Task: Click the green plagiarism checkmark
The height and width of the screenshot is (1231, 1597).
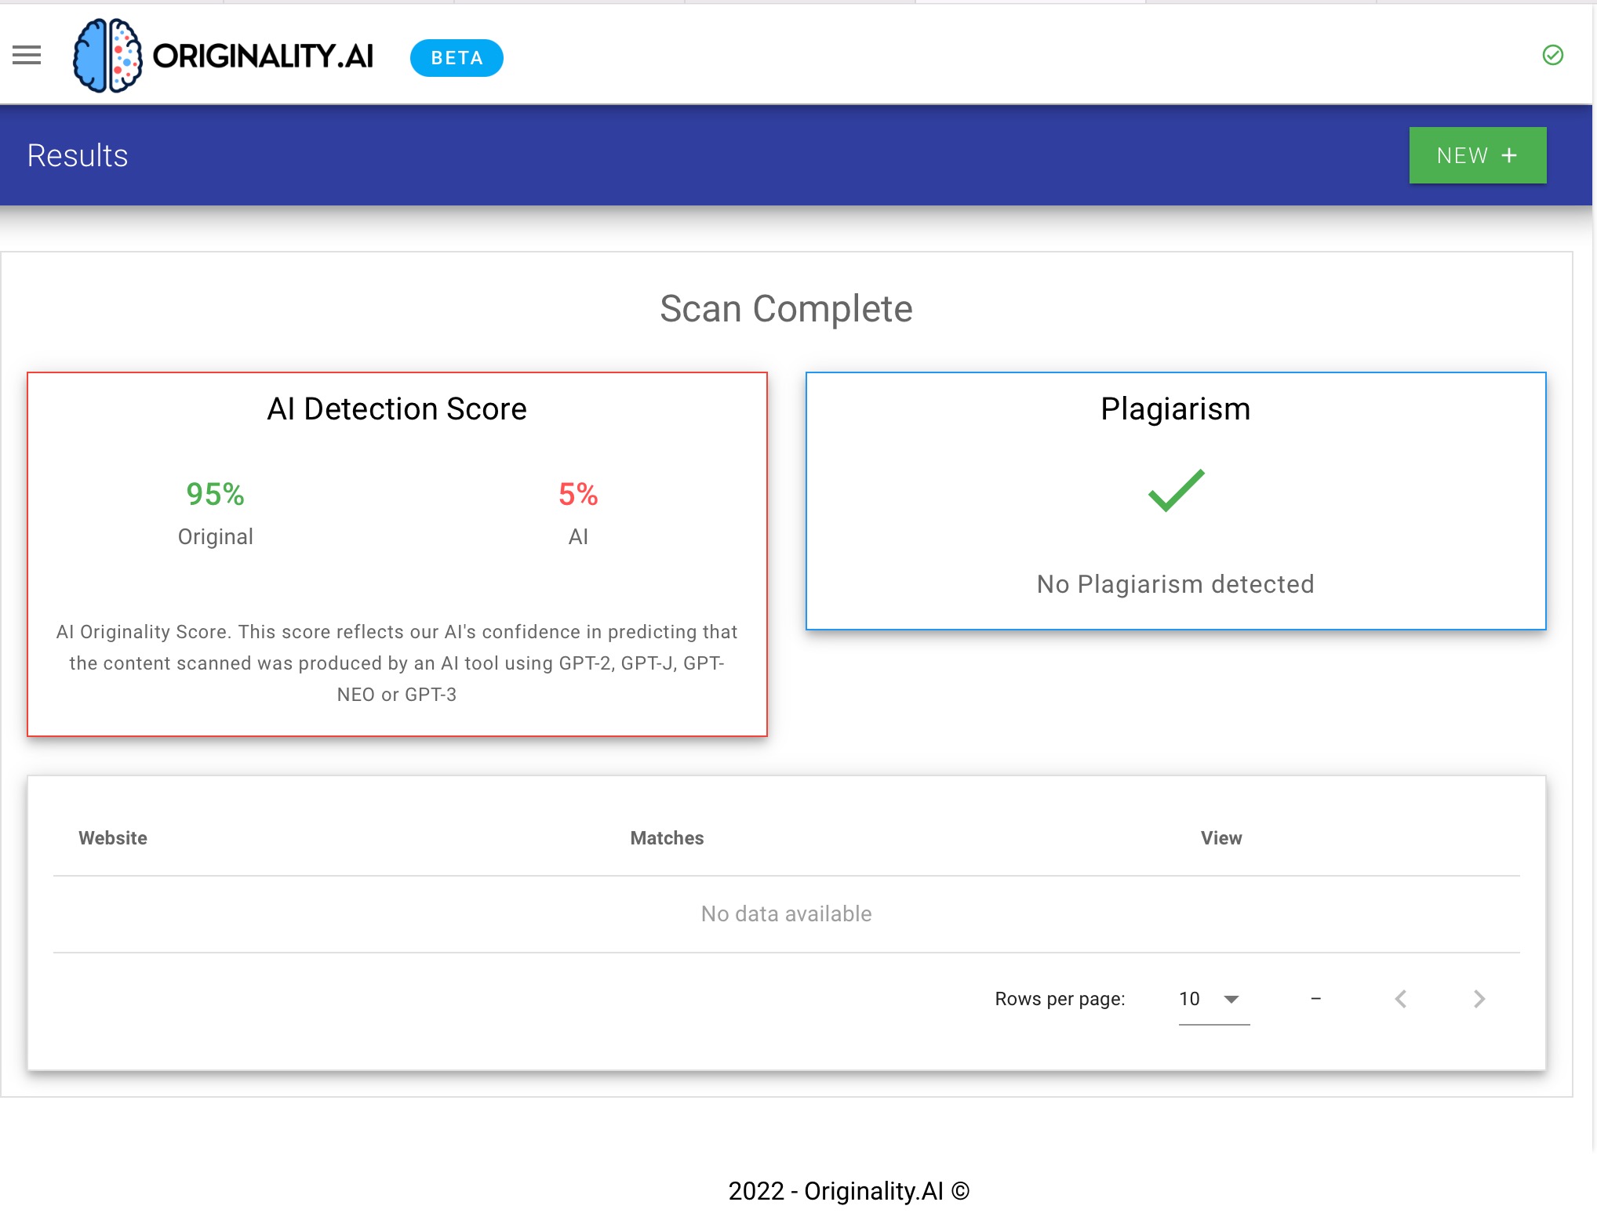Action: 1176,491
